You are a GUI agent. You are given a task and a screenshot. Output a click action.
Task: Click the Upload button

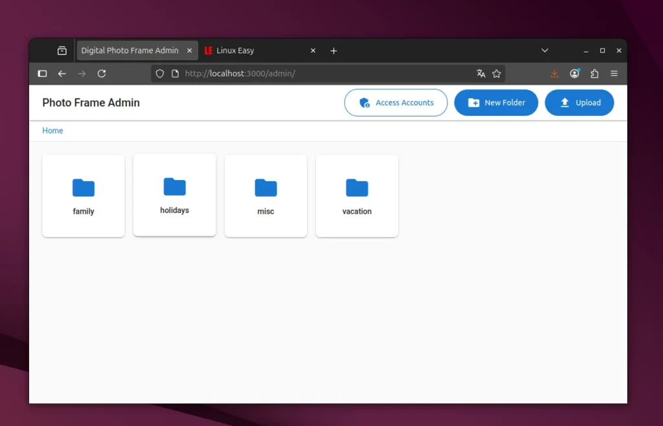point(579,103)
